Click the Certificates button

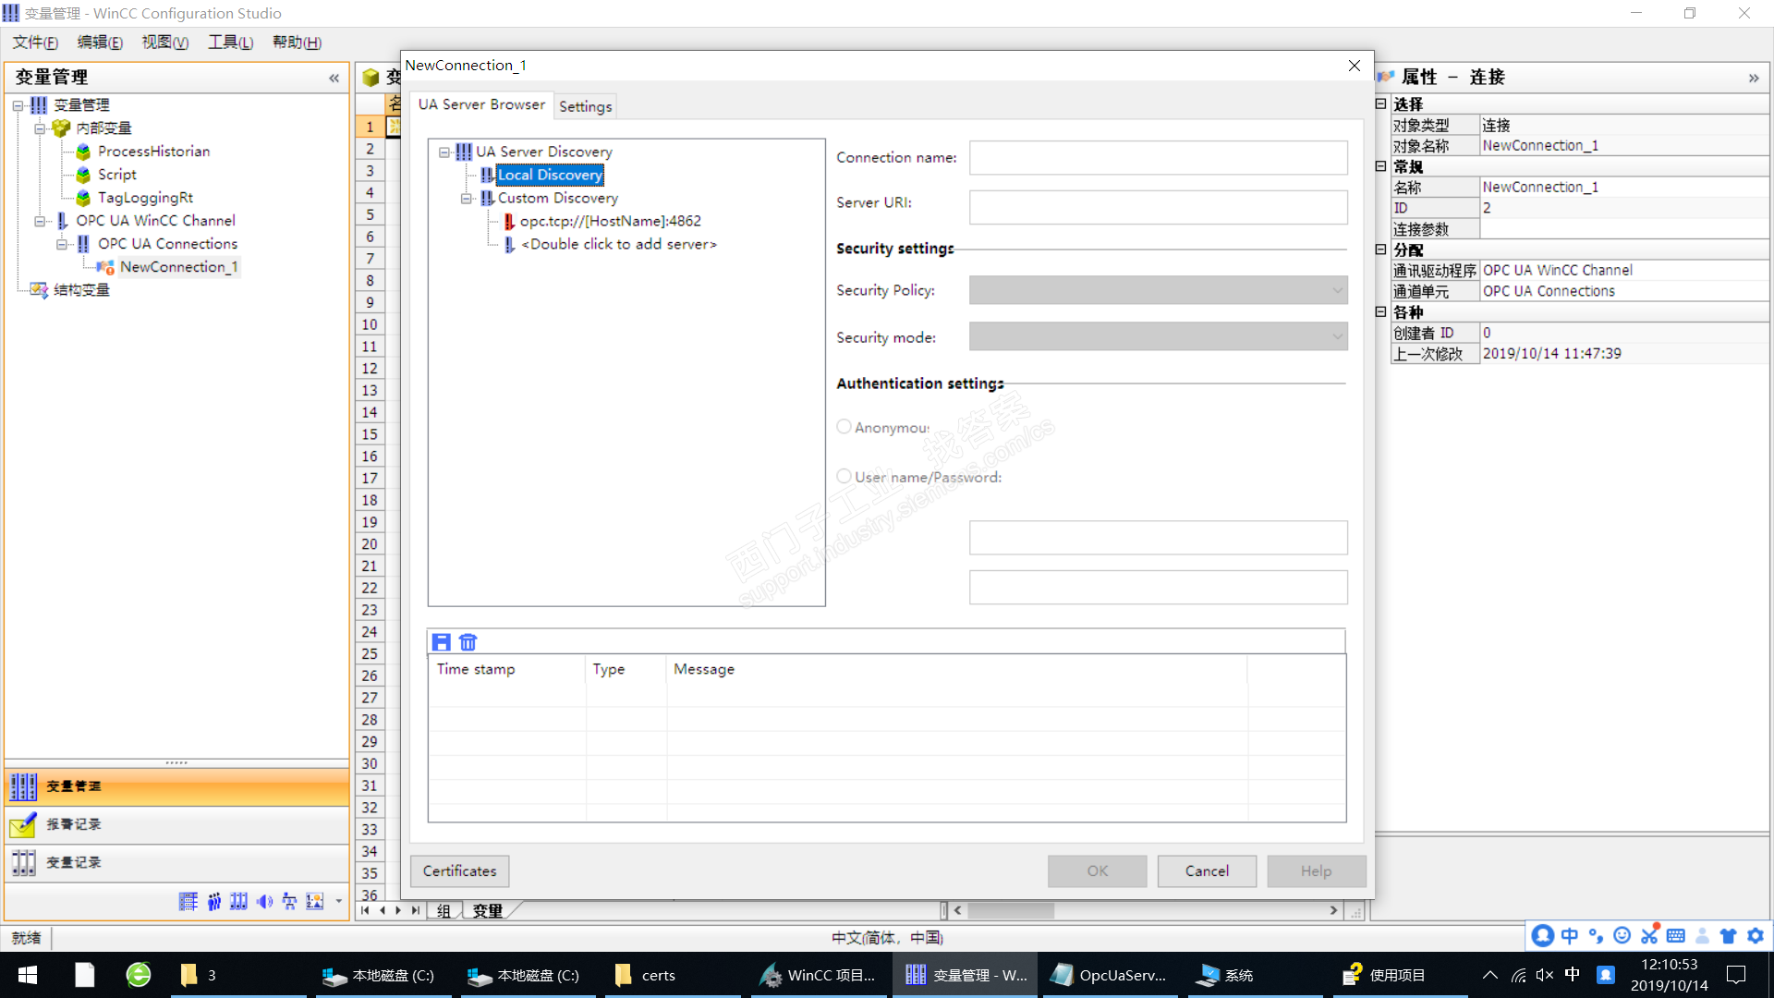pyautogui.click(x=459, y=870)
